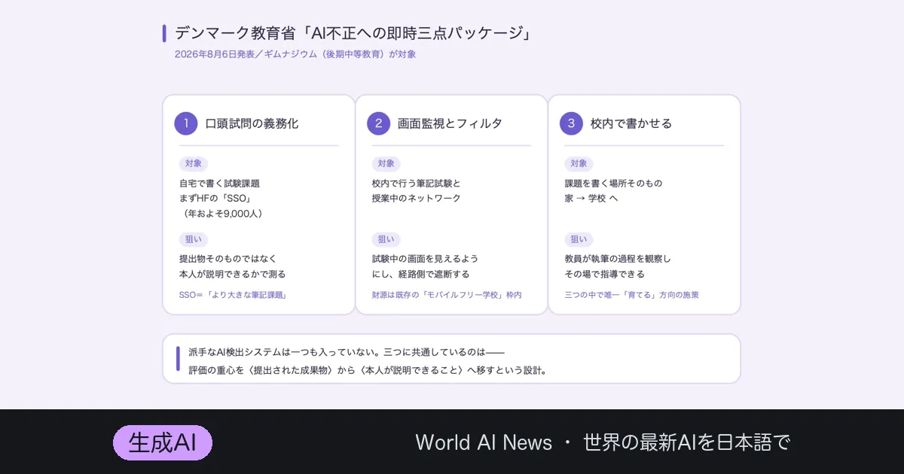Image resolution: width=904 pixels, height=474 pixels.
Task: Click 狙い tag in 口頭試問の義務化 card
Action: click(x=194, y=239)
